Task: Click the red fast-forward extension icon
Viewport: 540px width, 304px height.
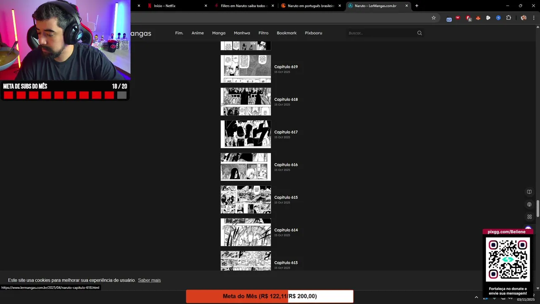Action: pos(458,18)
